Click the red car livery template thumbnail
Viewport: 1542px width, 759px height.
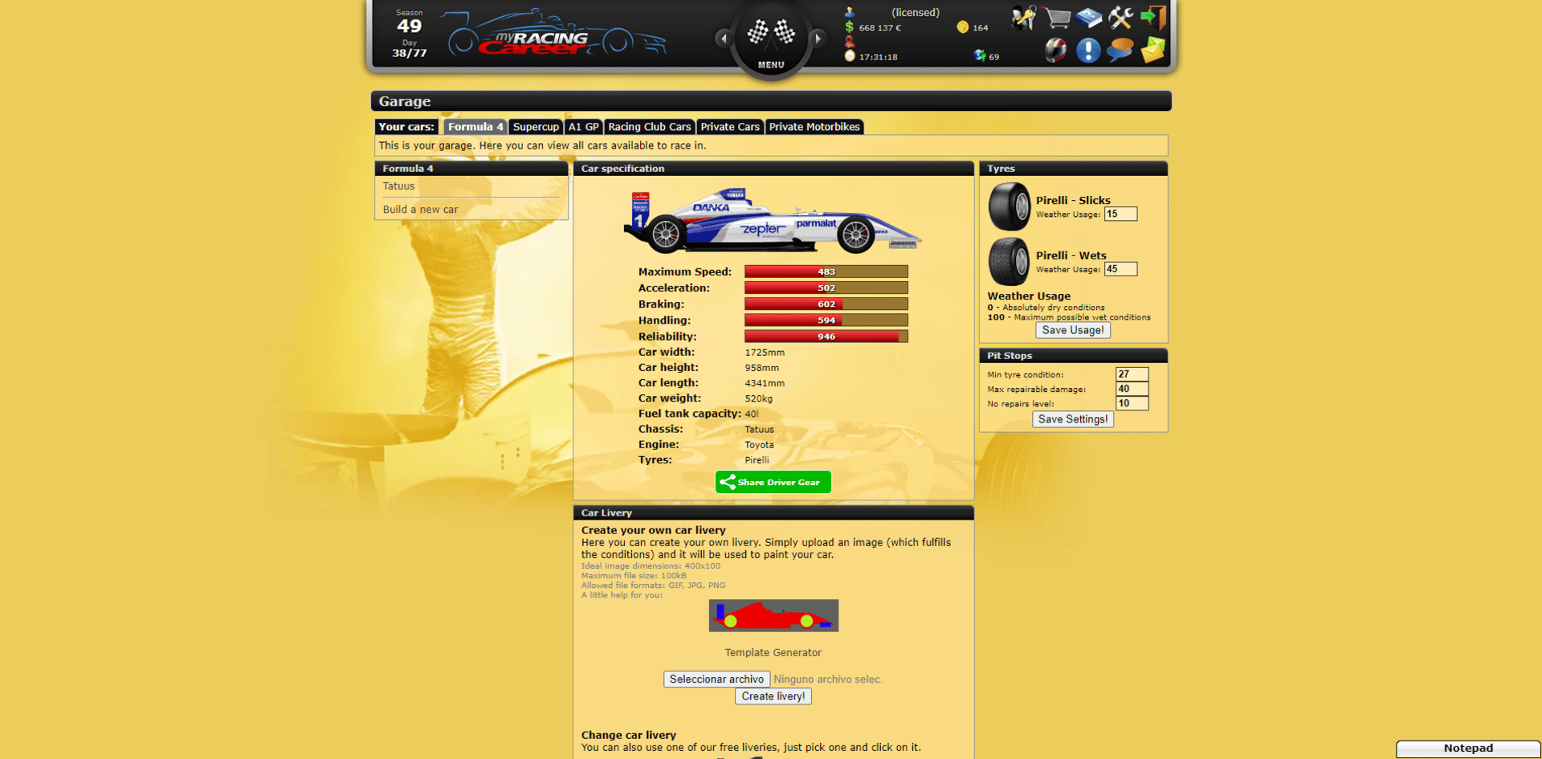tap(773, 615)
